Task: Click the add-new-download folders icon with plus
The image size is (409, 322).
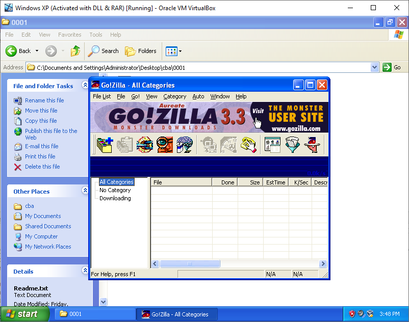Action: click(x=105, y=145)
